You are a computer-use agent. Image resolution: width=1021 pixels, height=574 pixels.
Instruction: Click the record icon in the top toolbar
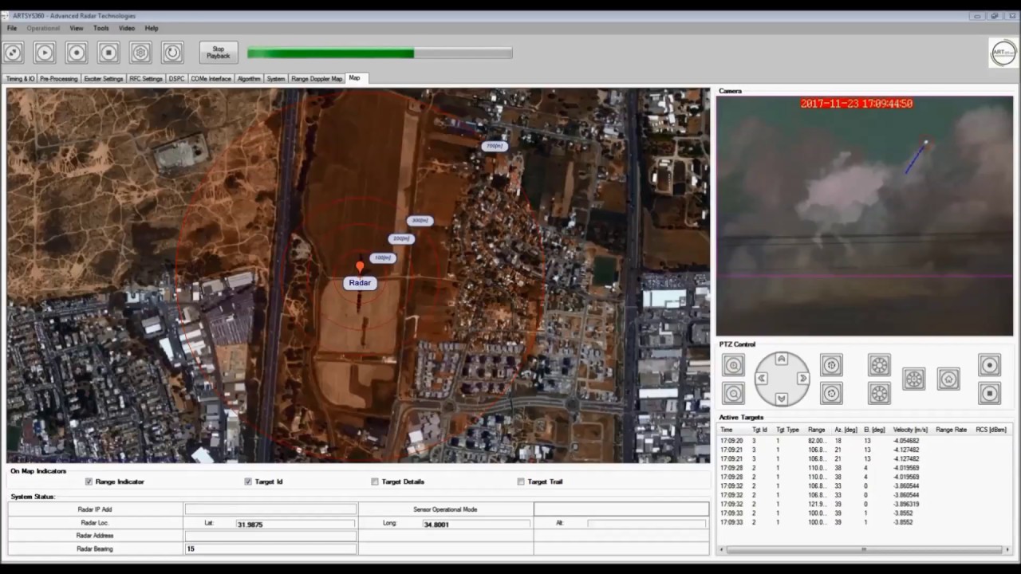pos(77,53)
